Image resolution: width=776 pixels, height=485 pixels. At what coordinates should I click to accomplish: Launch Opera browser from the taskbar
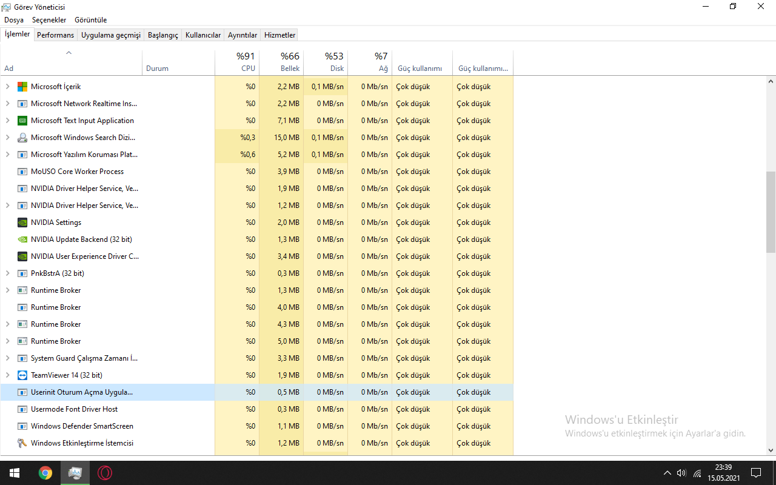point(105,473)
